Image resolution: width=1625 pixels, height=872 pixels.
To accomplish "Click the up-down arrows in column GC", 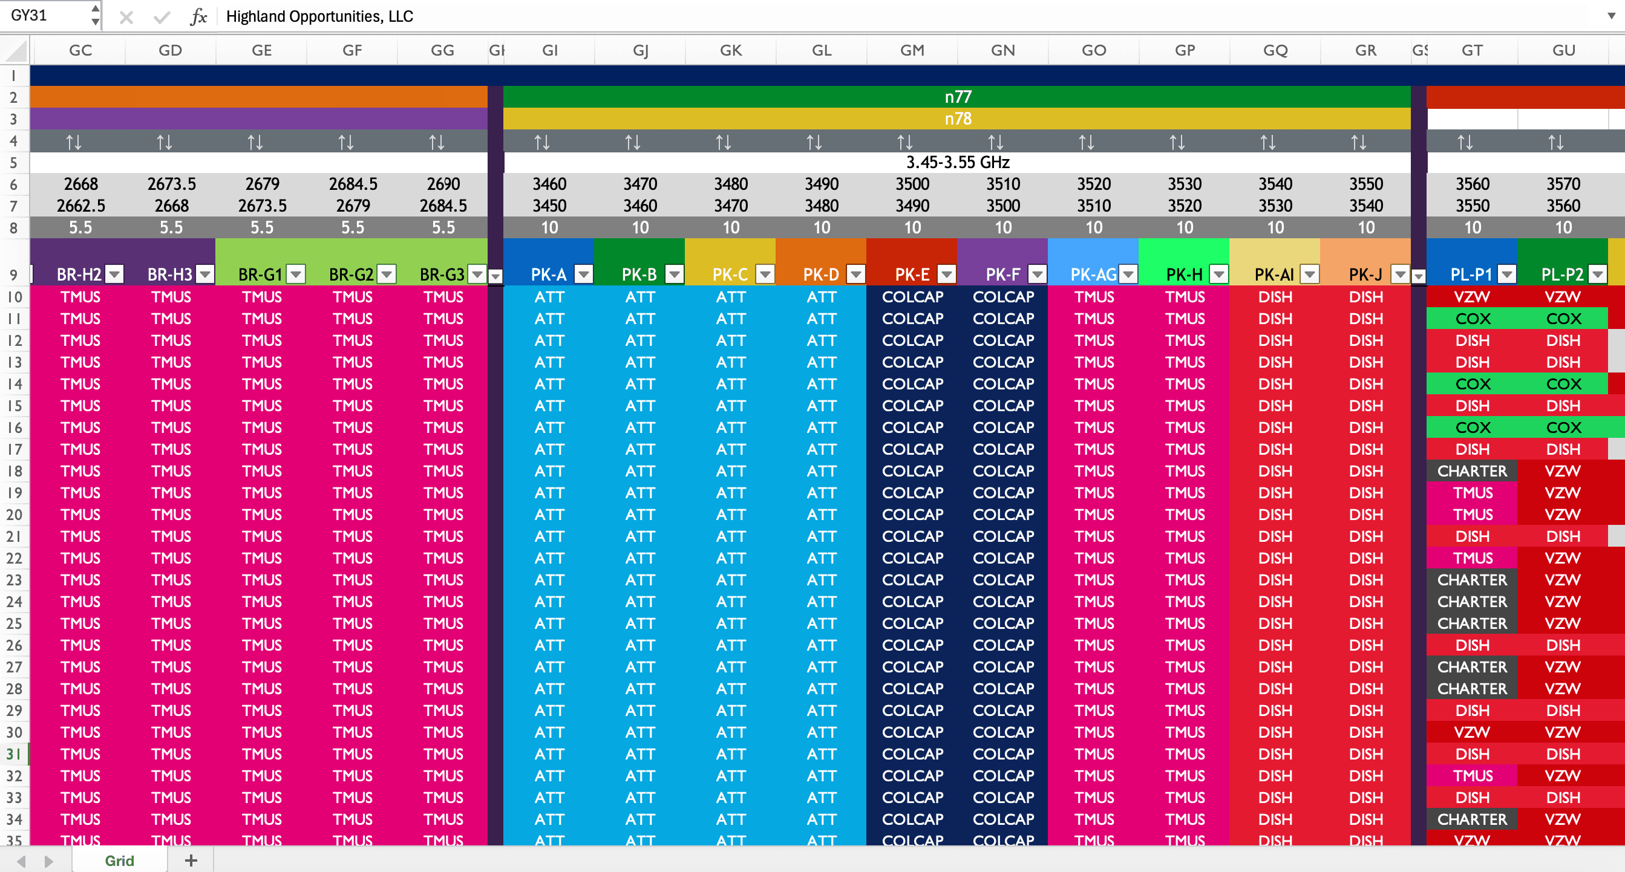I will click(x=74, y=142).
